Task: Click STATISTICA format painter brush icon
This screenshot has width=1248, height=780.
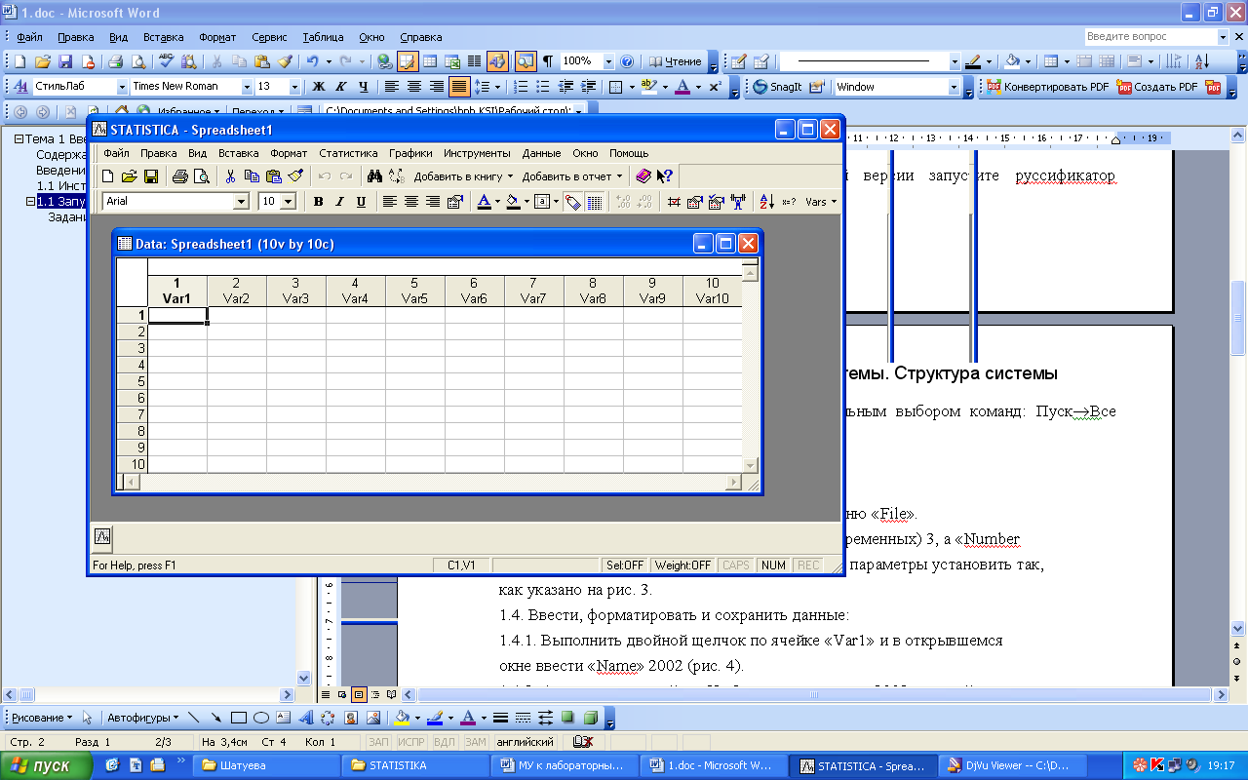Action: [x=295, y=176]
